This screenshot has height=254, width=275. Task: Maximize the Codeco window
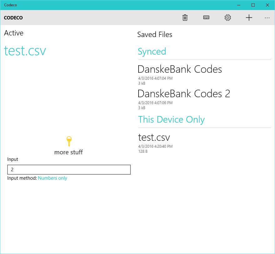click(x=253, y=5)
